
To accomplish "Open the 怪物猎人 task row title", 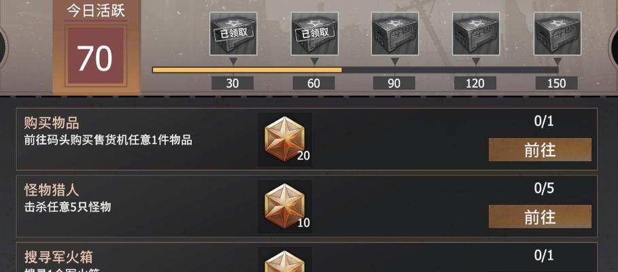I will [52, 190].
